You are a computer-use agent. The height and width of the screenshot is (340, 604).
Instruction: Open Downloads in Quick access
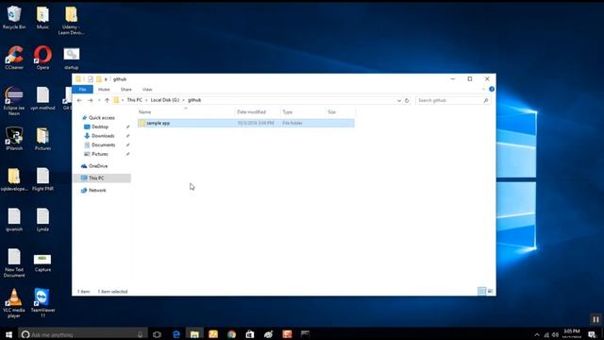pyautogui.click(x=103, y=136)
